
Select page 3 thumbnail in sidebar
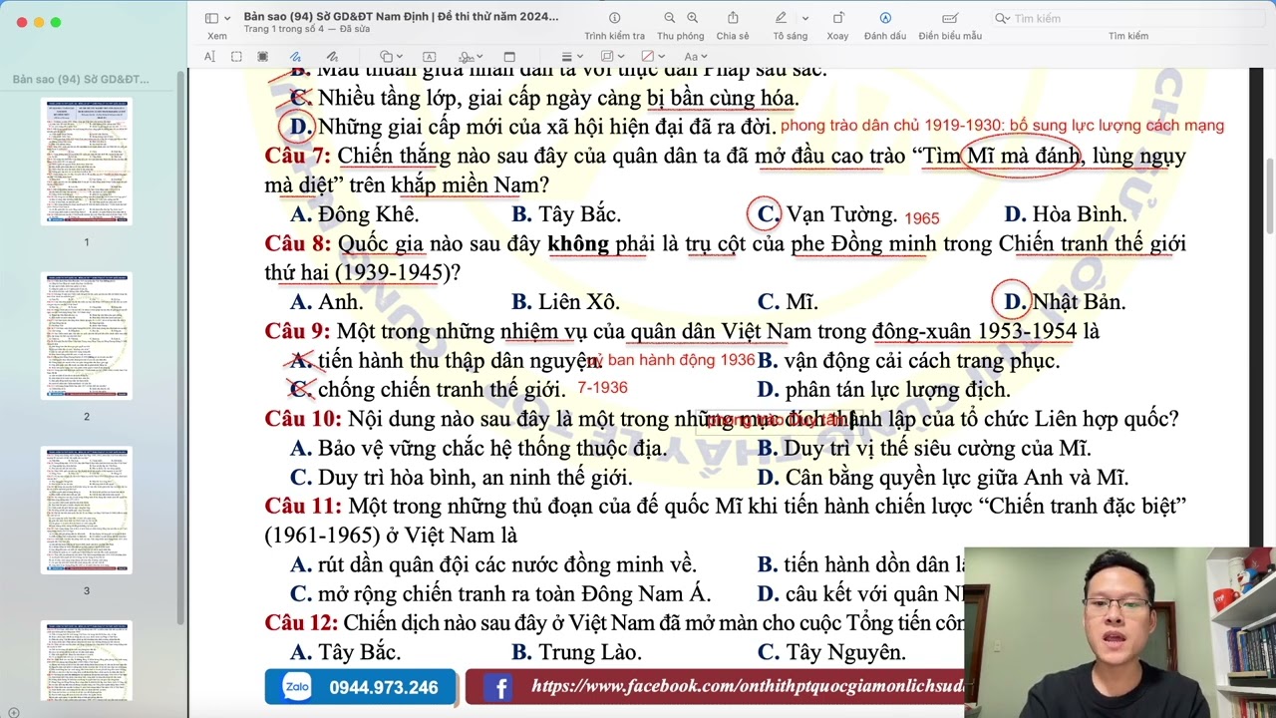pos(86,511)
